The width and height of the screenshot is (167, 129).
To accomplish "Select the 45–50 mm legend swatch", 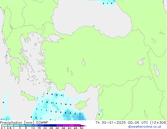I will (x=77, y=126).
